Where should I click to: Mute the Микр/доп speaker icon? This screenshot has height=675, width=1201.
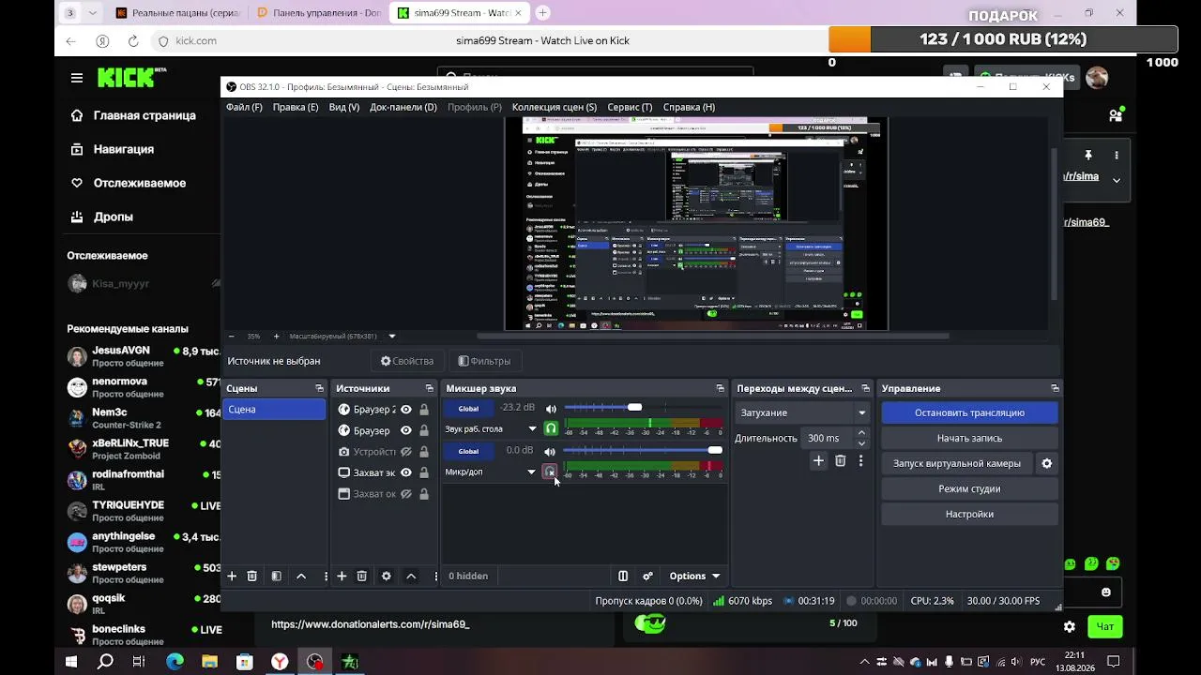coord(551,452)
